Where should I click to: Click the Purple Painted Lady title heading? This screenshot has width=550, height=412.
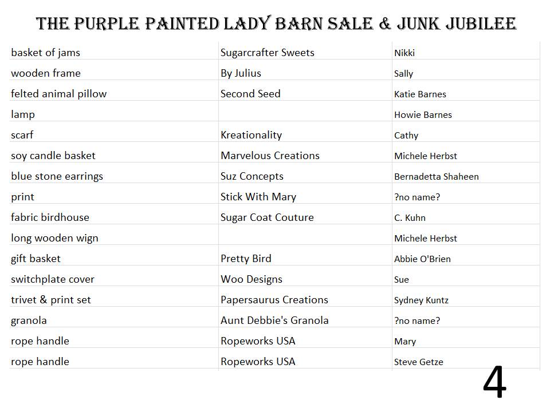[x=276, y=23]
